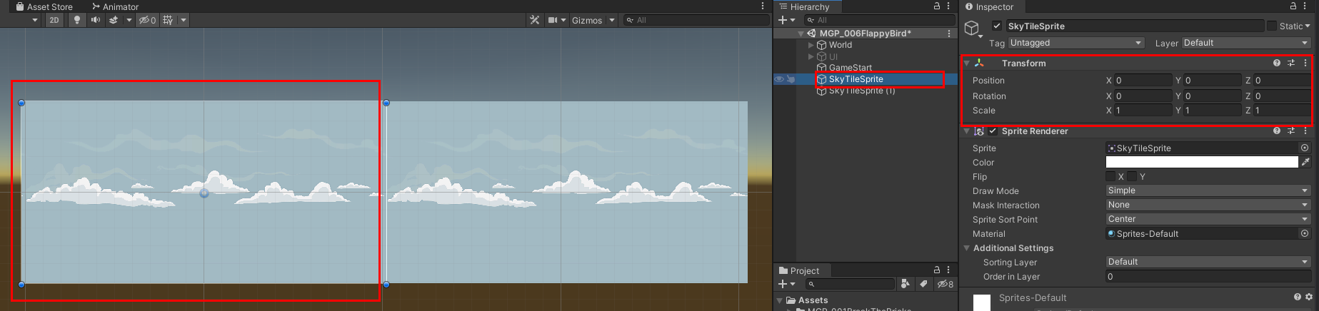Switch to the Animator tab
Viewport: 1319px width, 311px height.
[x=115, y=6]
